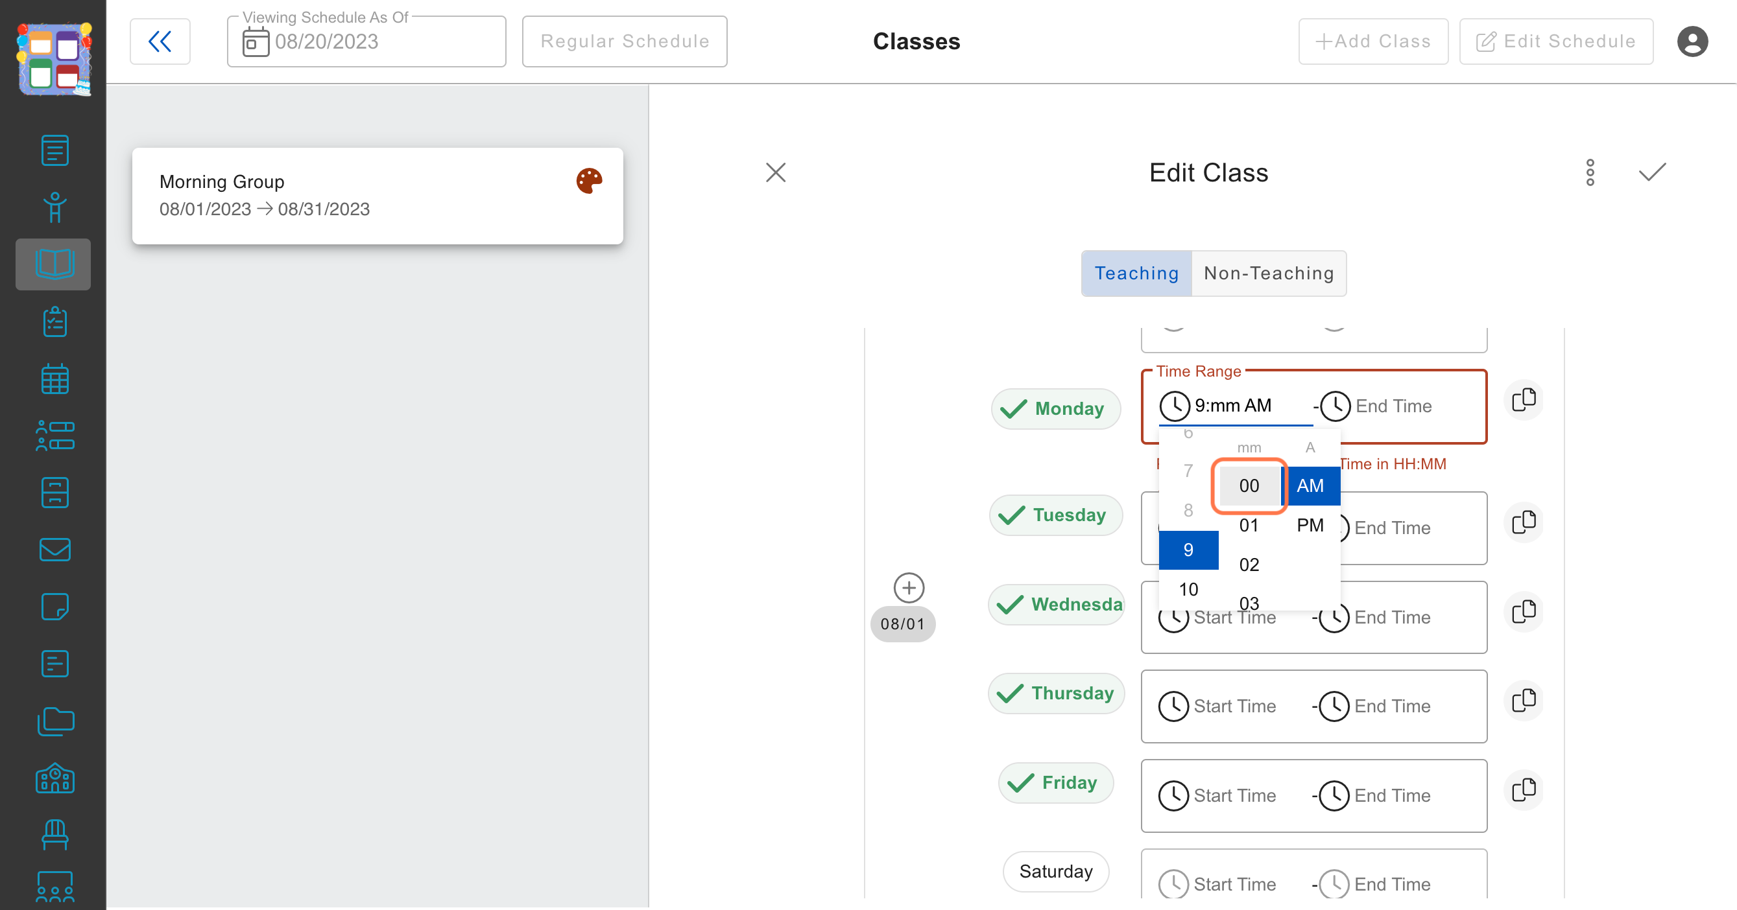Click the 08/01 date chip
Screen dimensions: 1737x910
point(902,624)
